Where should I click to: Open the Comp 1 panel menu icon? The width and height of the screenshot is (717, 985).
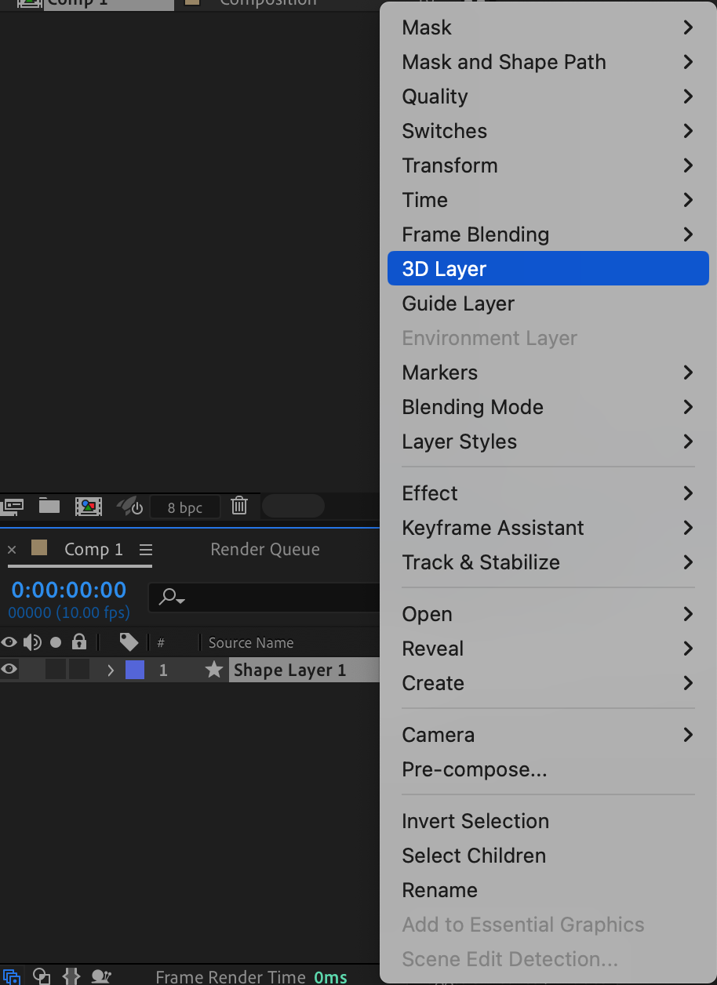146,550
